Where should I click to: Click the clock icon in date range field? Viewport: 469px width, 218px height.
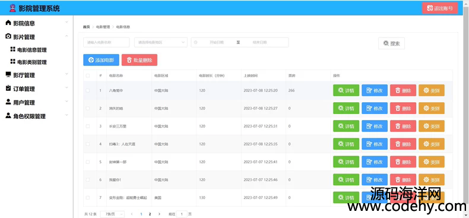coord(196,42)
